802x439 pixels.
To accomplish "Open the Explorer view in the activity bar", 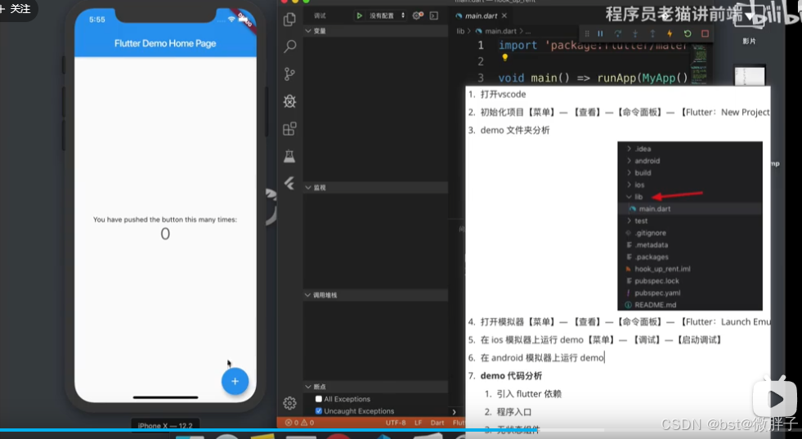I will (289, 20).
